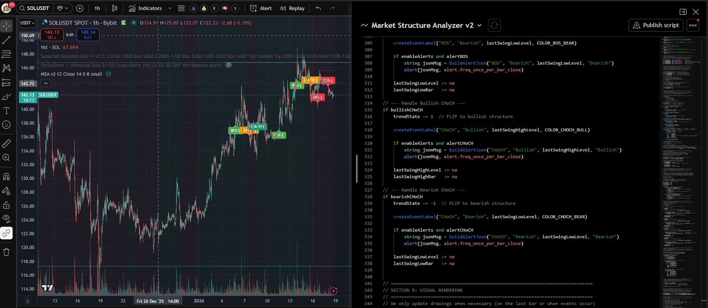Viewport: 708px width, 308px height.
Task: Click the 142.13 SELL button
Action: click(x=52, y=35)
